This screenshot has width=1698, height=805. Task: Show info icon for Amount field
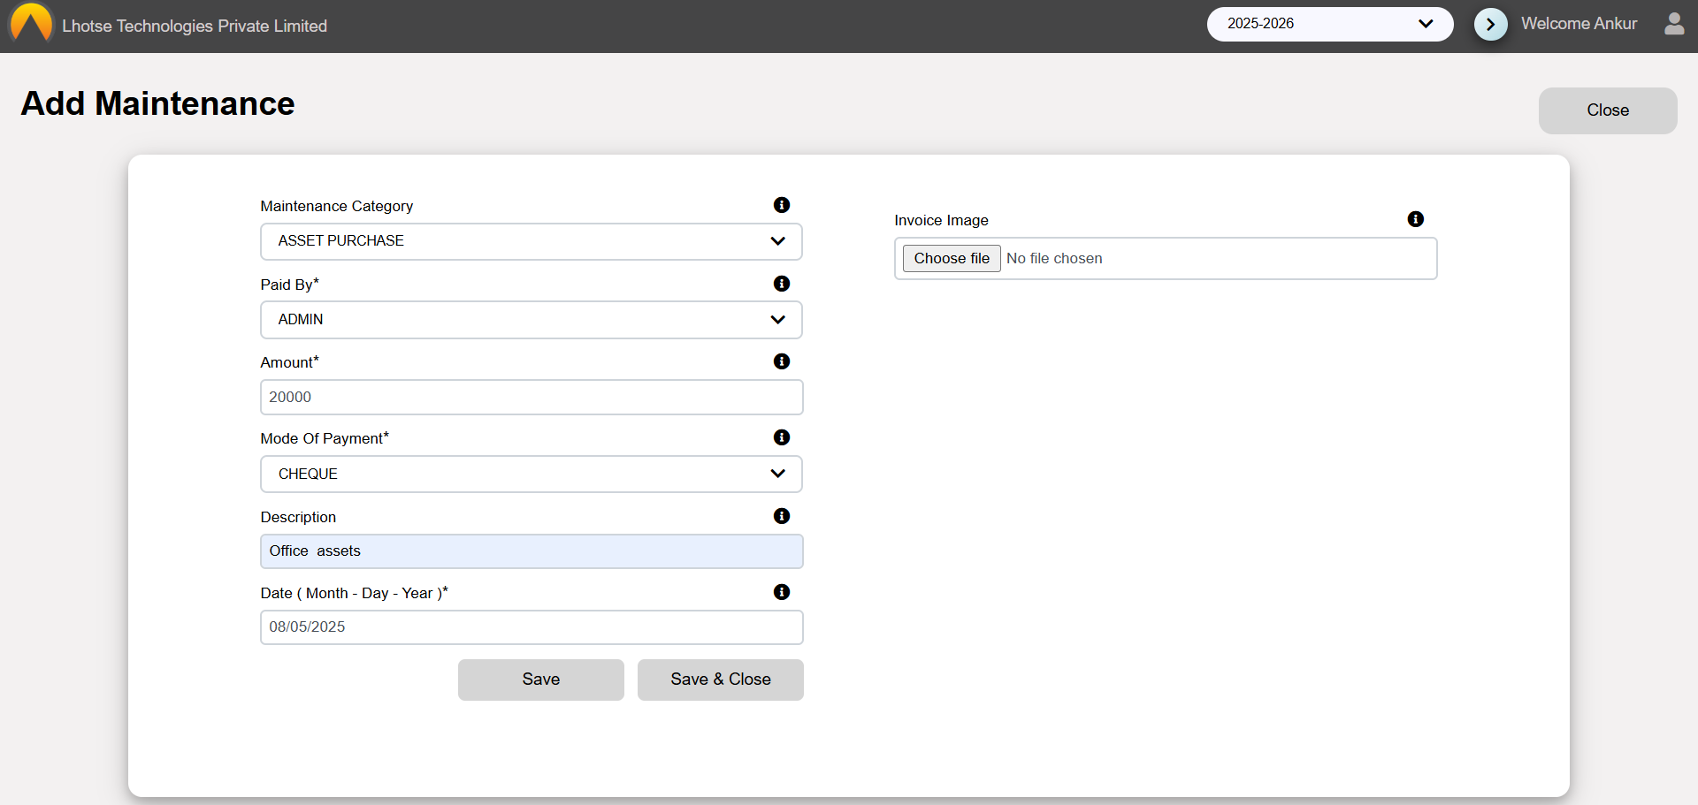(782, 361)
